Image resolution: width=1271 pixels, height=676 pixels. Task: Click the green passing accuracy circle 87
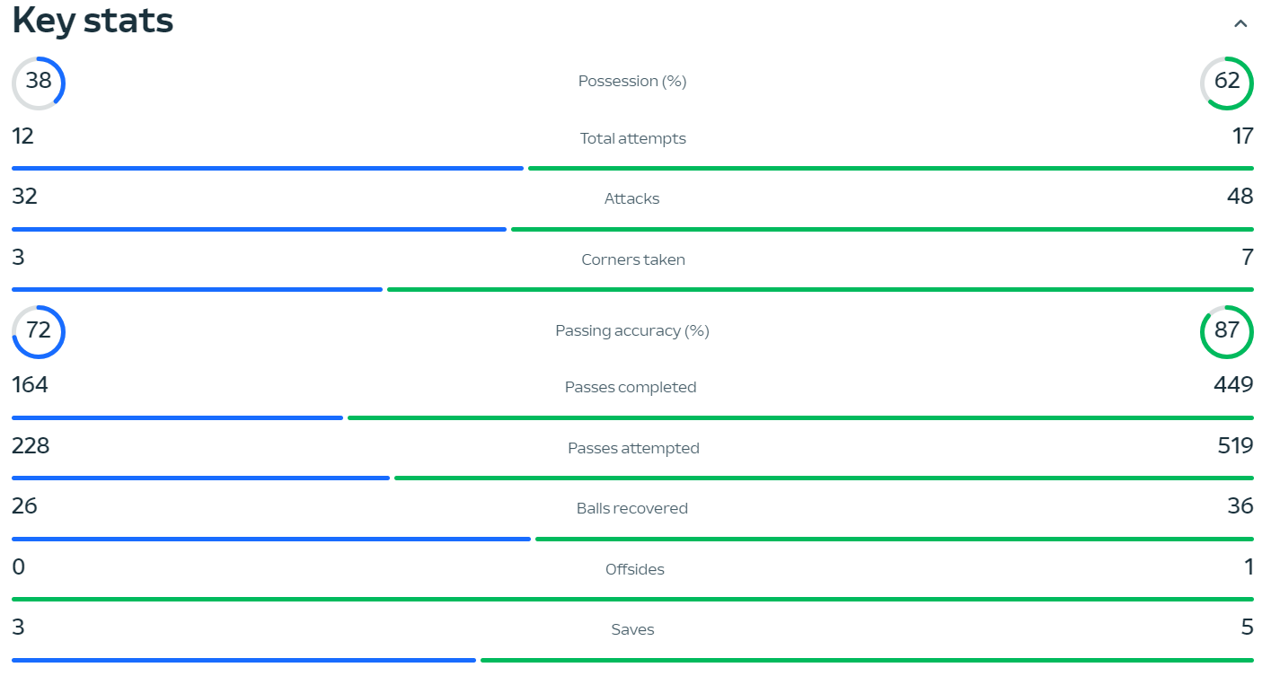coord(1227,331)
